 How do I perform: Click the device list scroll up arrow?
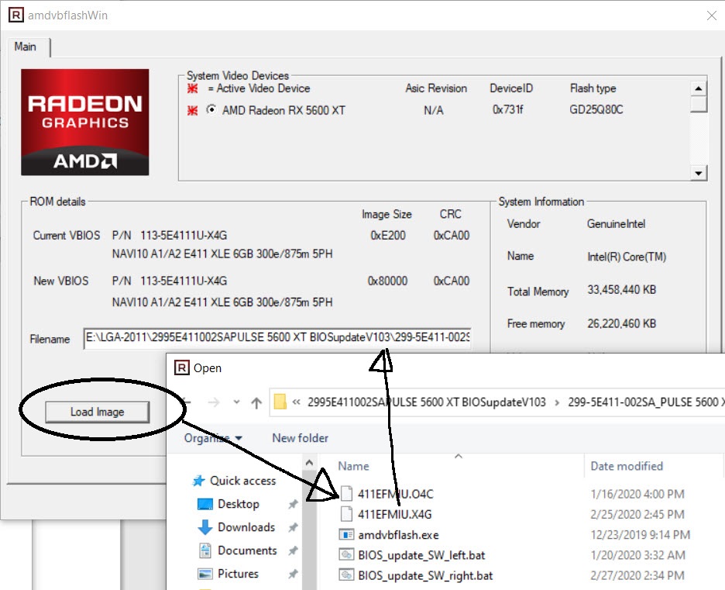click(x=699, y=88)
